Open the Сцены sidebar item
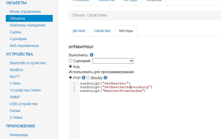 pyautogui.click(x=15, y=32)
